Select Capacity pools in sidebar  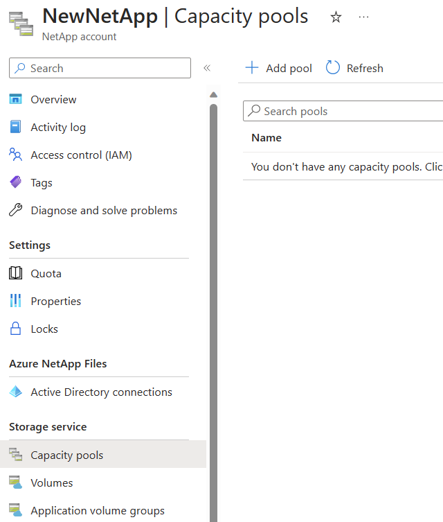pos(103,455)
